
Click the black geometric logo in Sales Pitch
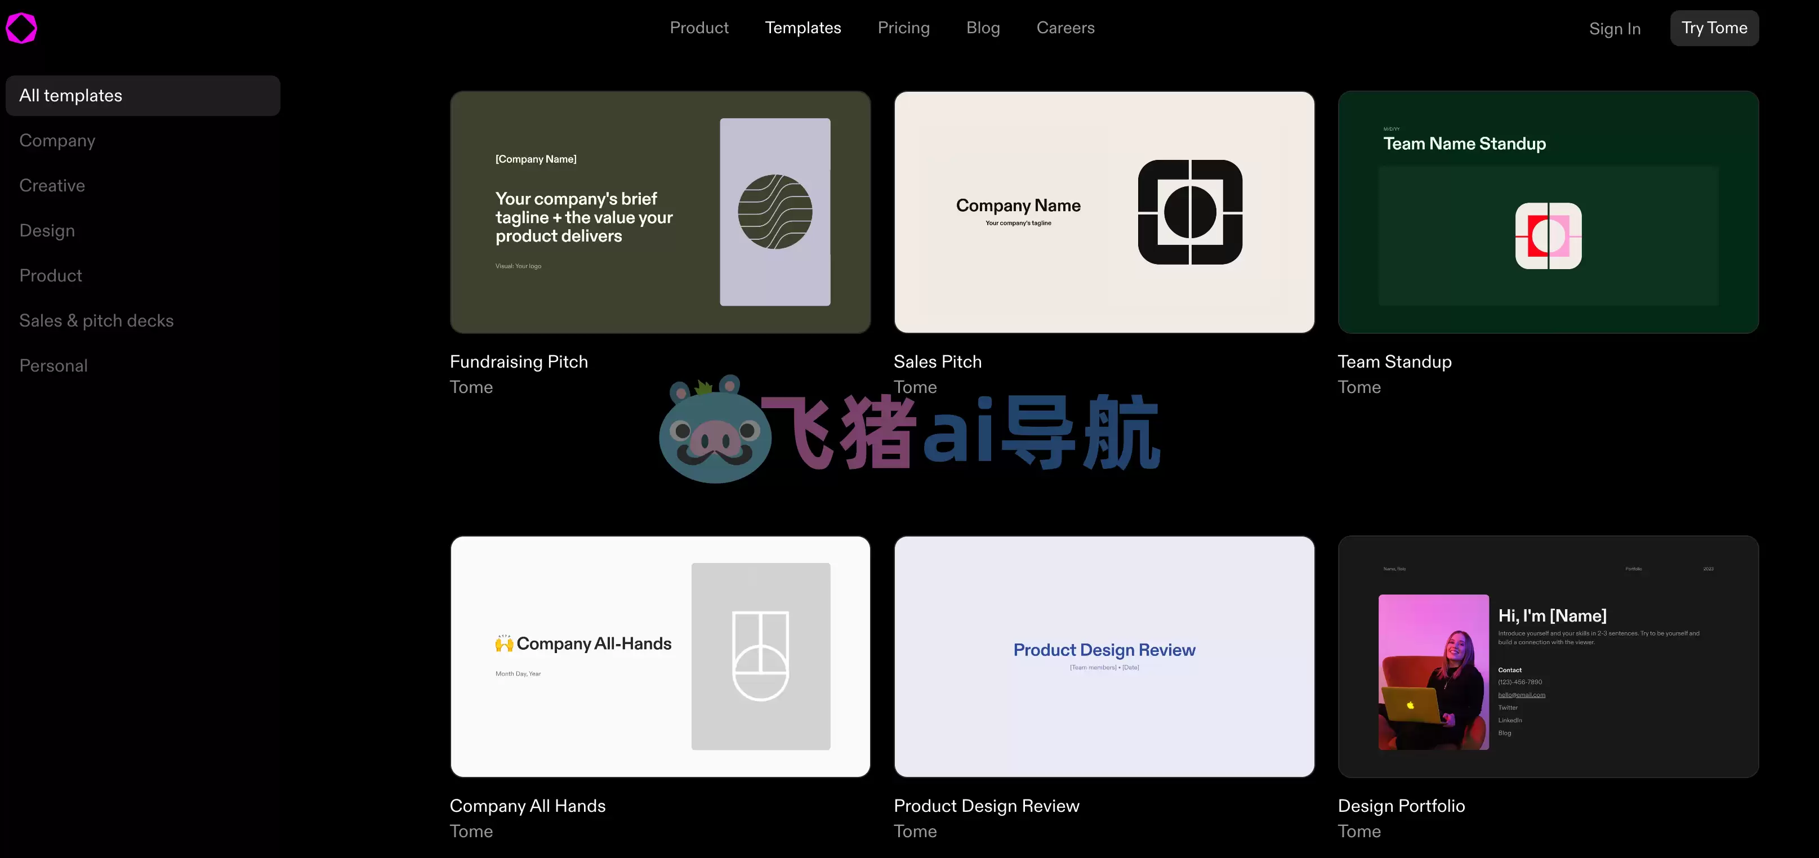coord(1190,212)
